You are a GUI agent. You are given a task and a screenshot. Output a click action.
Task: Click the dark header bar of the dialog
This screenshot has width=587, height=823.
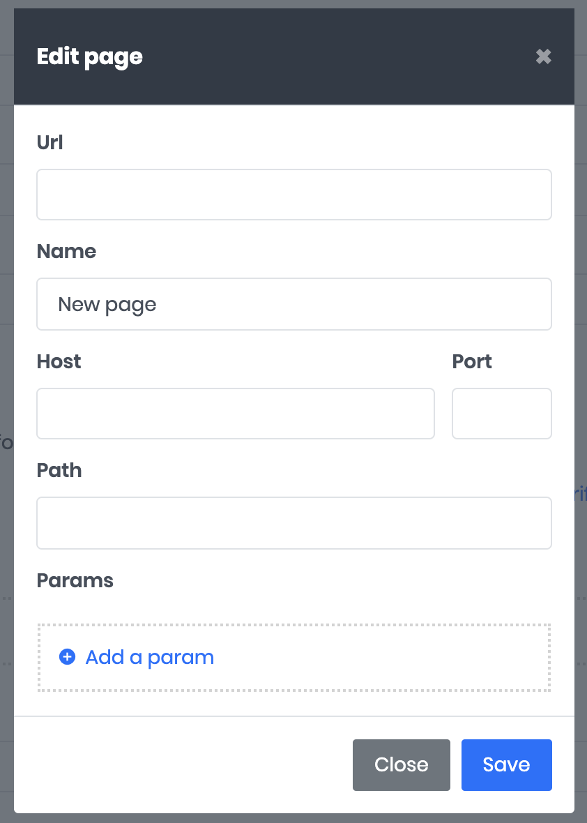(335, 57)
